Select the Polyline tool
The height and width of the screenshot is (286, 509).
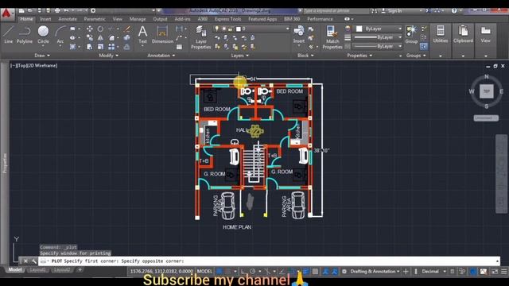25,35
